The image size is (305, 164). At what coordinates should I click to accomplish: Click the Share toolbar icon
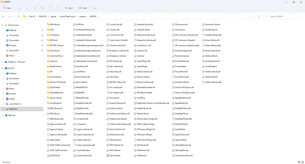[x=50, y=8]
